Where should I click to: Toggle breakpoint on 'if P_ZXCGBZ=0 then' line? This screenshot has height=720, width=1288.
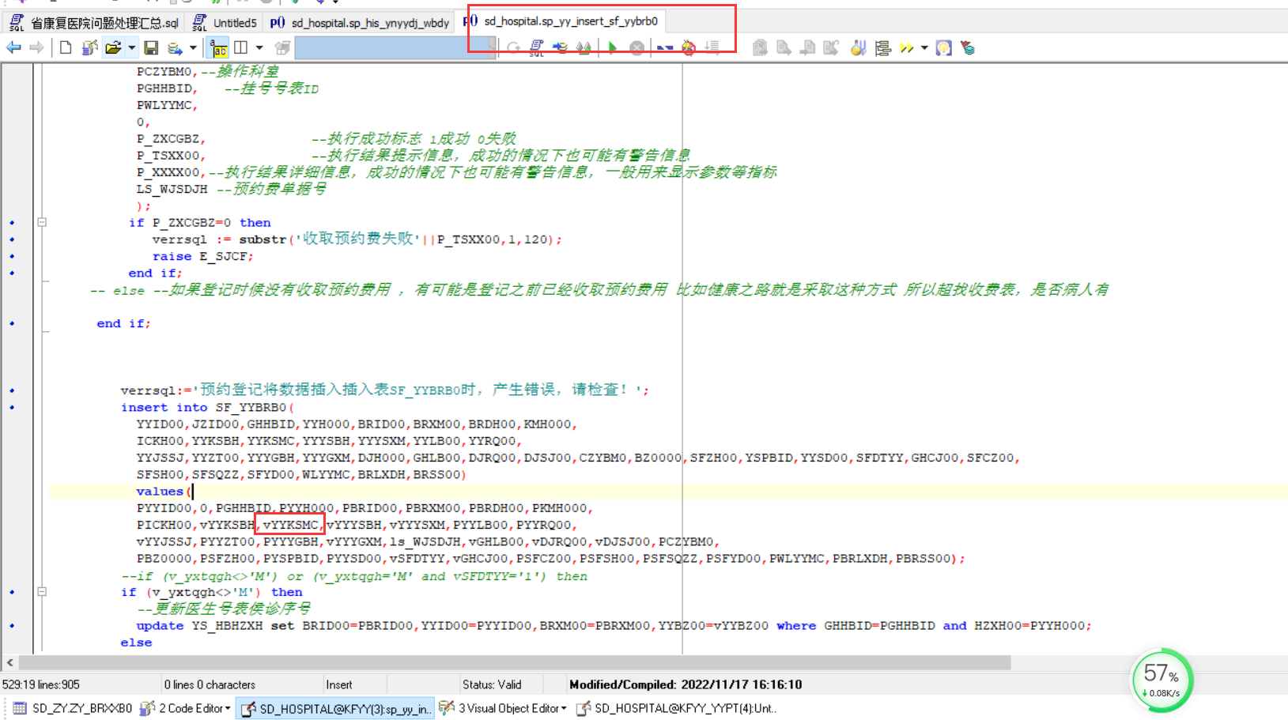tap(12, 223)
